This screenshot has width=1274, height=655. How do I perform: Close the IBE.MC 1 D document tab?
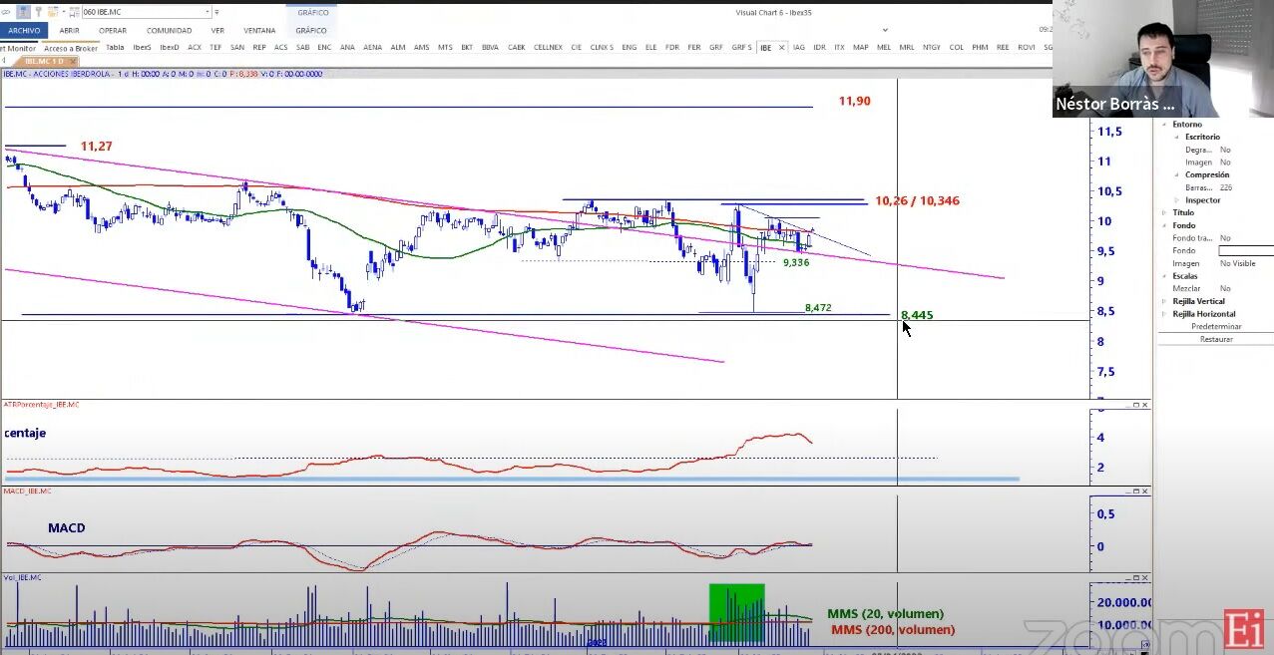tap(72, 61)
